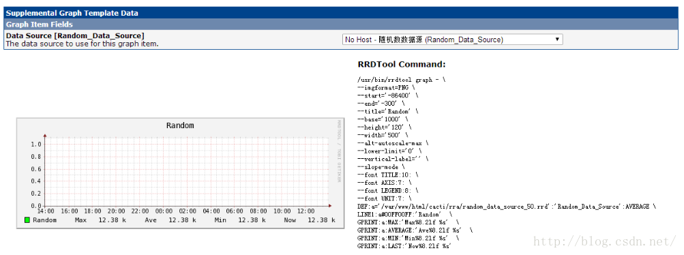Click the green Random legend swatch

click(27, 220)
